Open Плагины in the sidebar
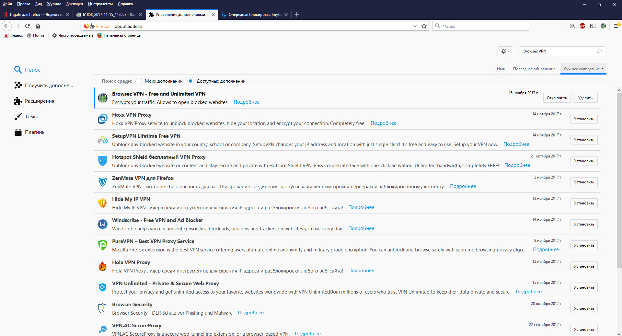The height and width of the screenshot is (336, 622). 30,132
